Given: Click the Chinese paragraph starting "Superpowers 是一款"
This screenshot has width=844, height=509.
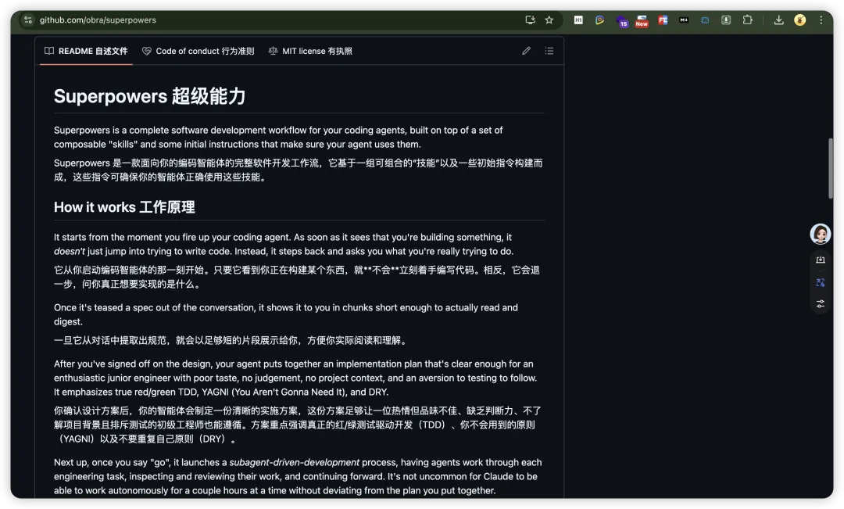Looking at the screenshot, I should click(299, 170).
